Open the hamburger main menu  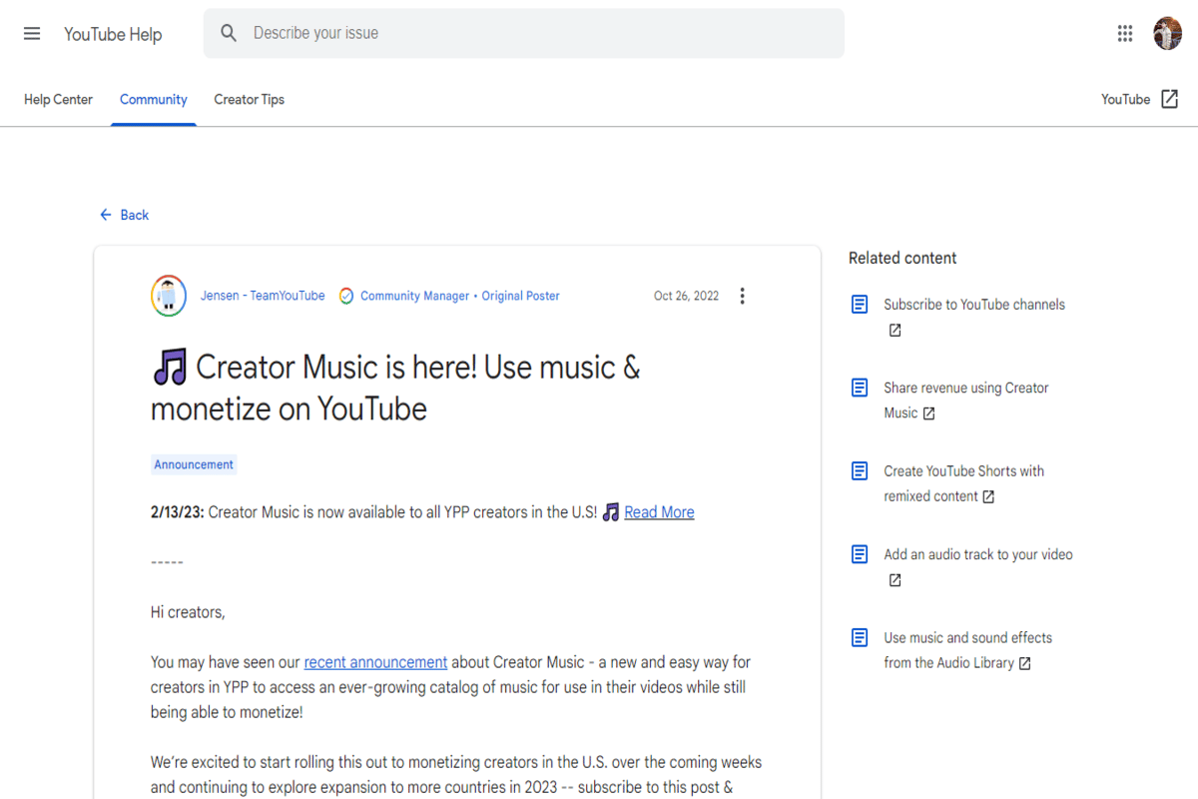click(x=32, y=34)
